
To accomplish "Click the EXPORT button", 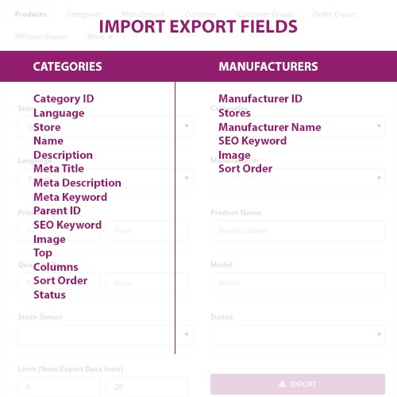I will tap(298, 384).
